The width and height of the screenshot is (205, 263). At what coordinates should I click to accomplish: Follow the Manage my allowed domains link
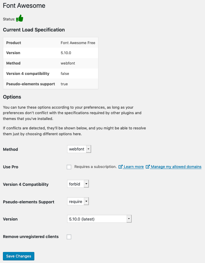click(176, 167)
